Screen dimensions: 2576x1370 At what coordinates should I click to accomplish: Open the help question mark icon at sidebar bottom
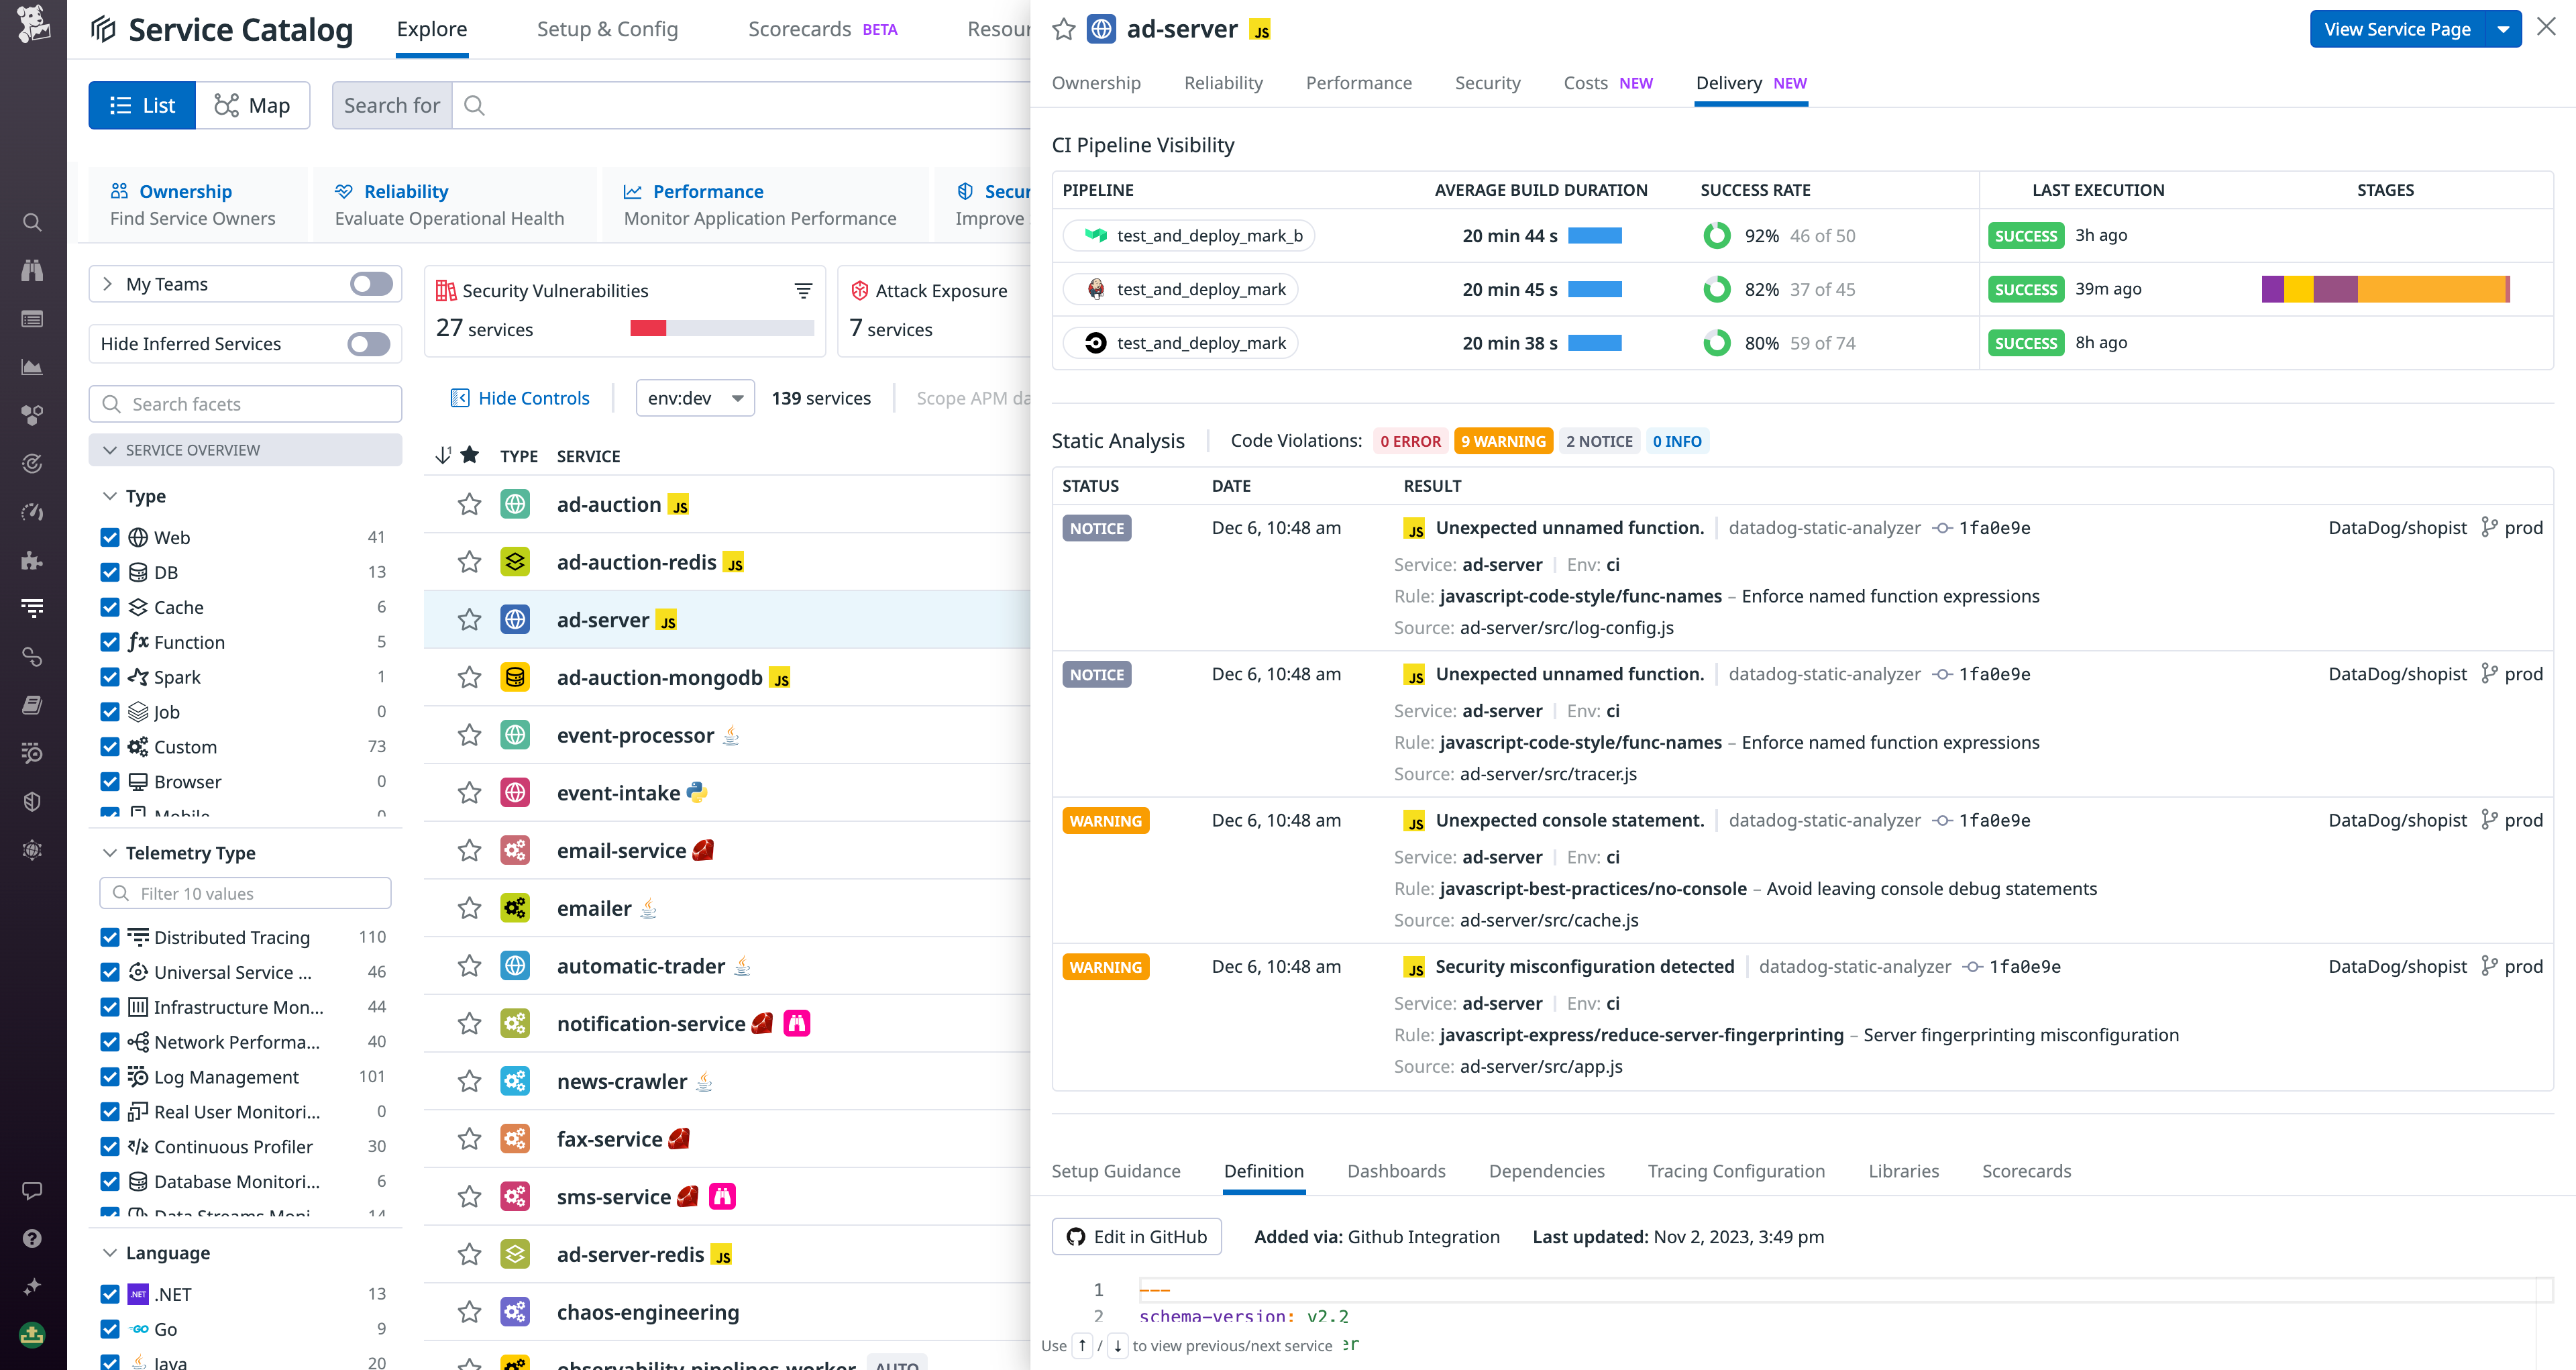[x=33, y=1238]
